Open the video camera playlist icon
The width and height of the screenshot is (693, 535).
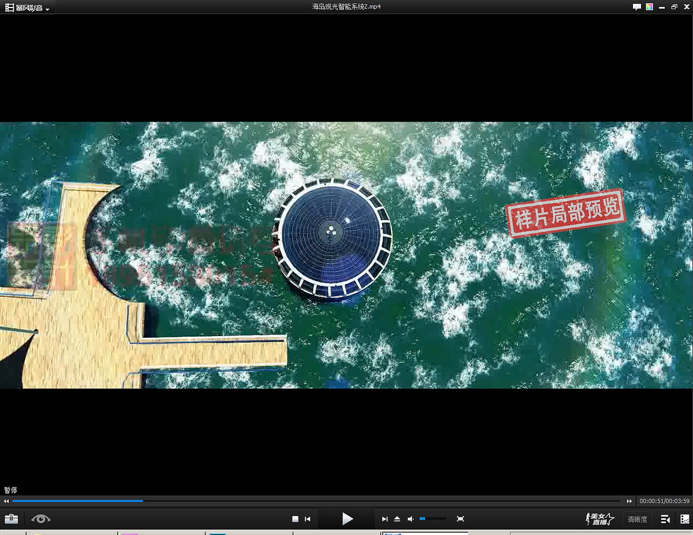click(665, 519)
